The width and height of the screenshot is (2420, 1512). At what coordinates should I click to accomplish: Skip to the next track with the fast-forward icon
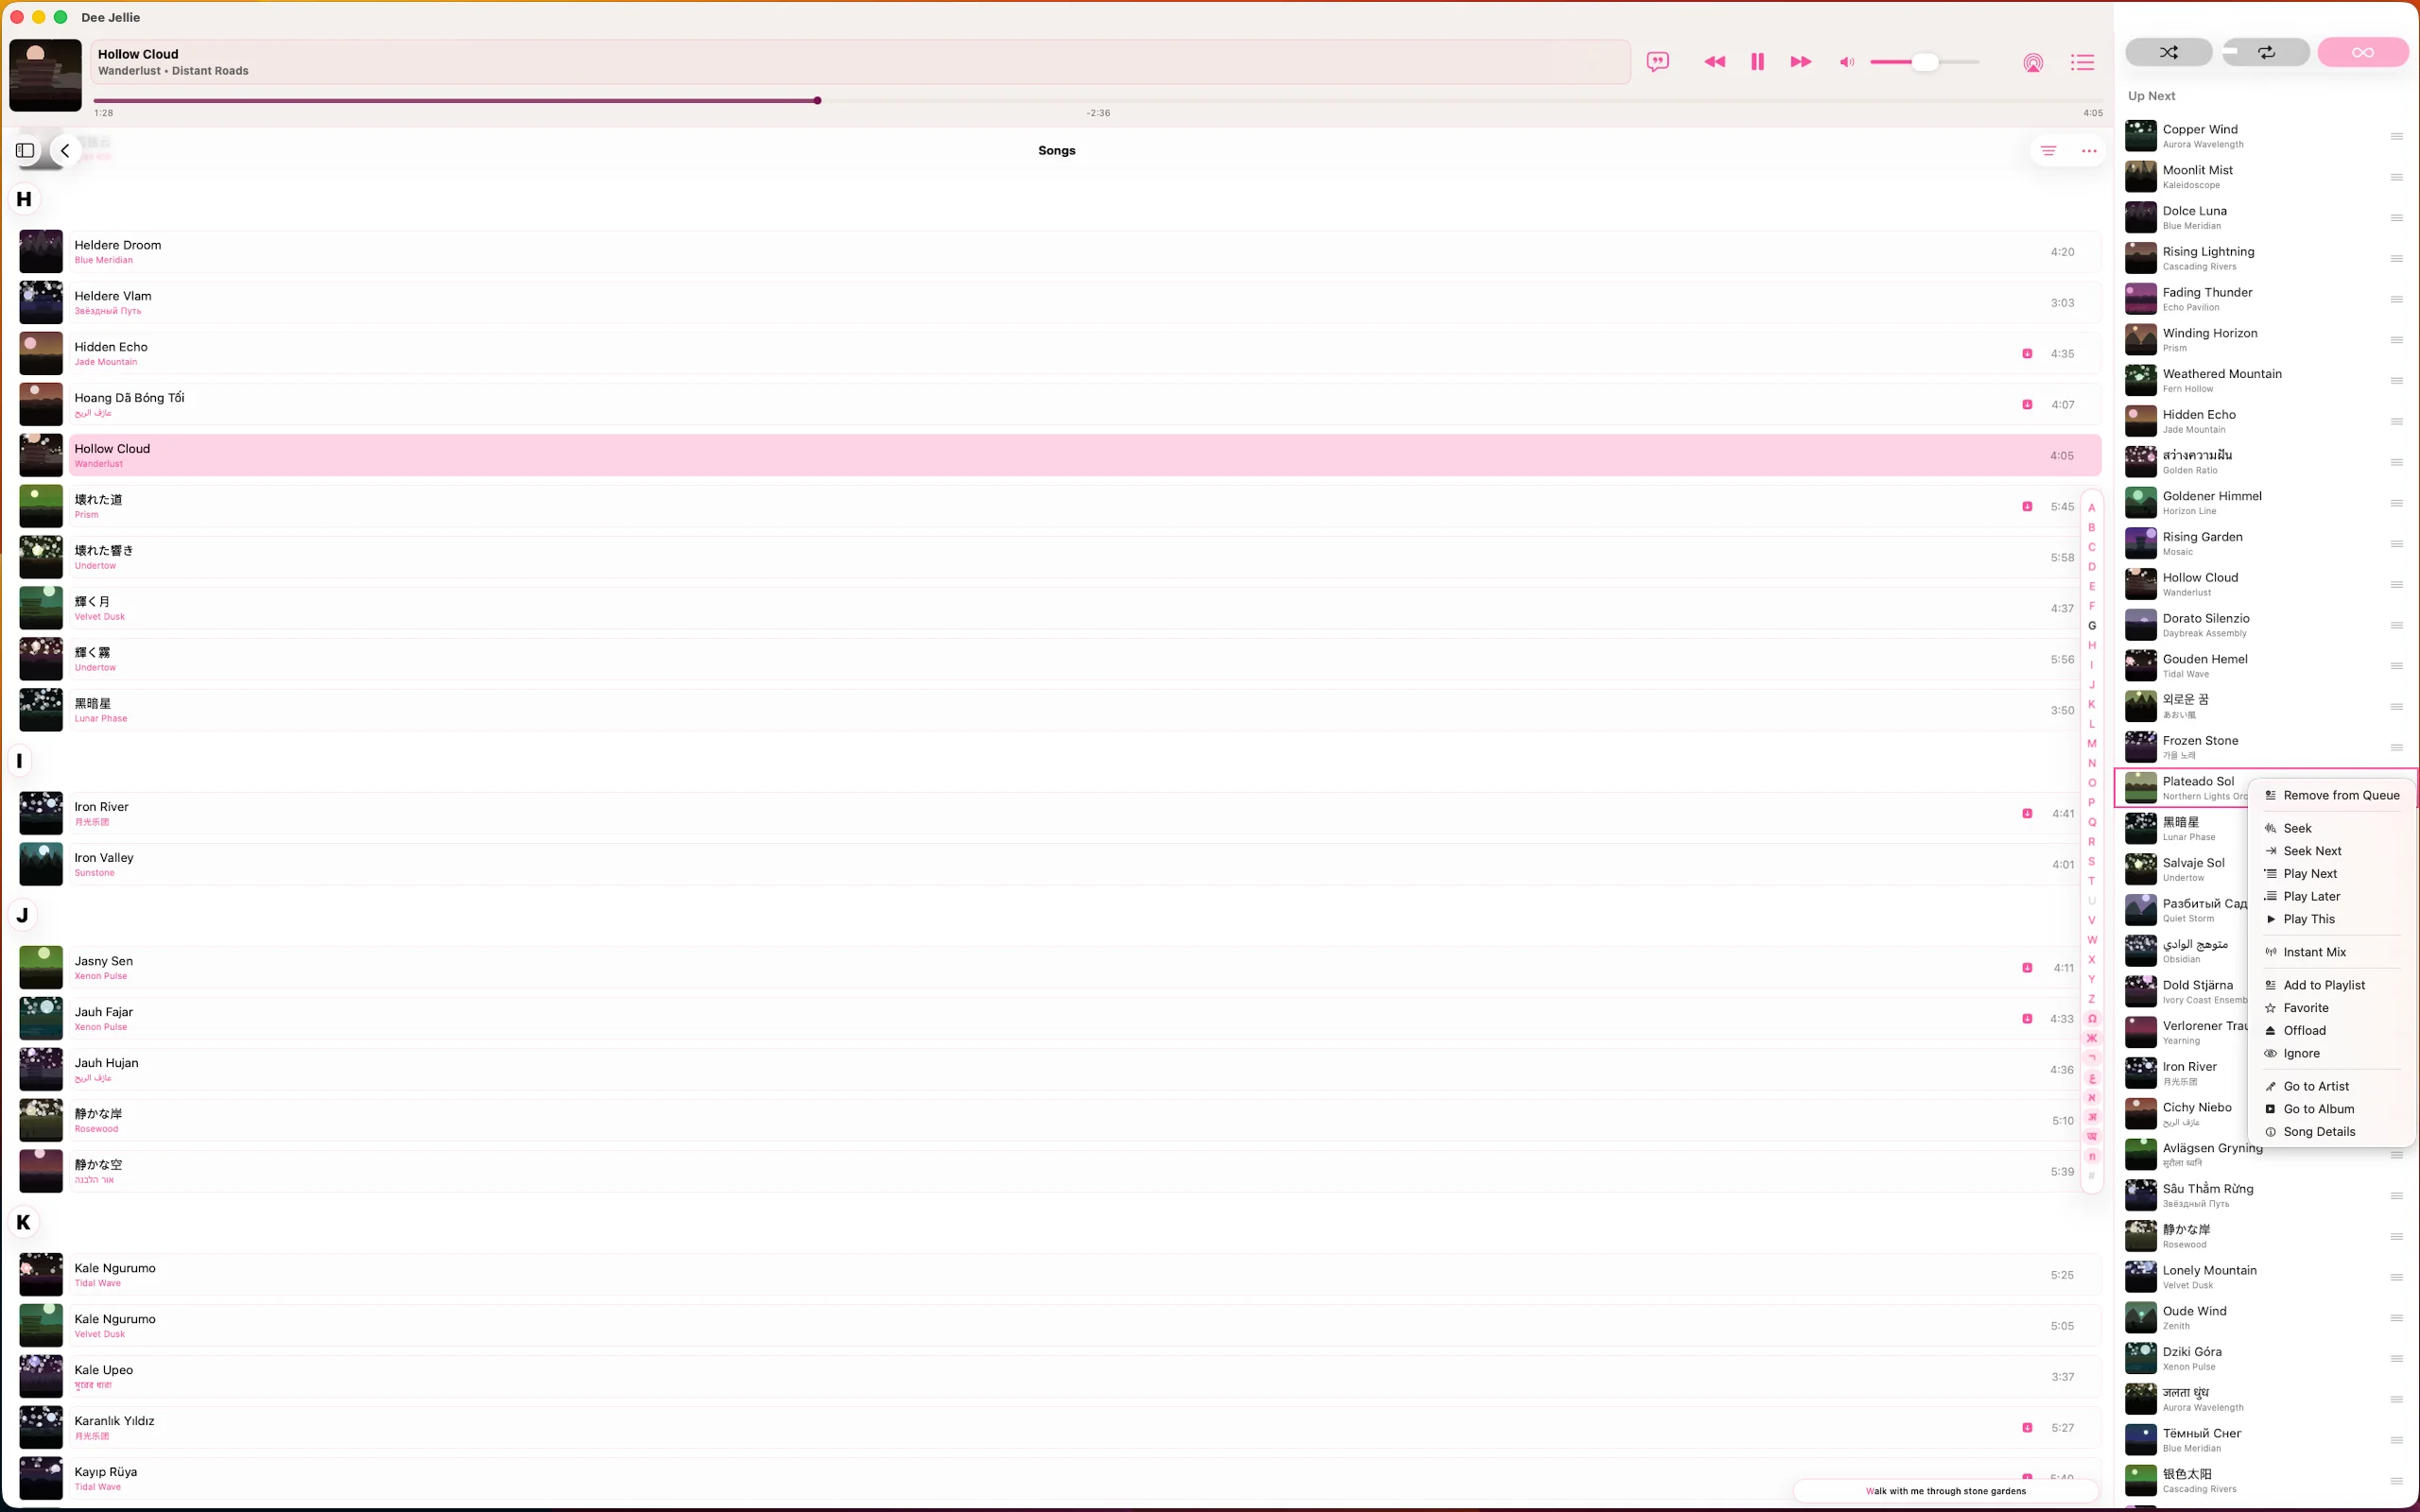point(1800,62)
